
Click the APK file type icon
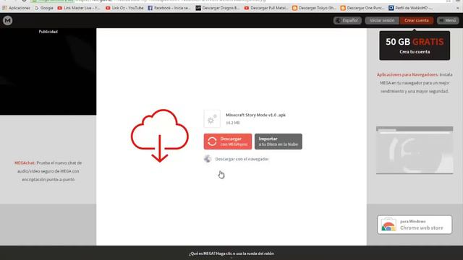click(x=212, y=118)
